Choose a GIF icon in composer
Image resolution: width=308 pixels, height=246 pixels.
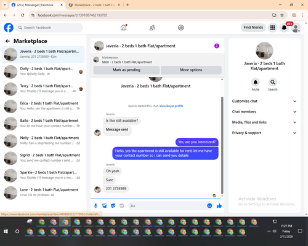coord(122,205)
